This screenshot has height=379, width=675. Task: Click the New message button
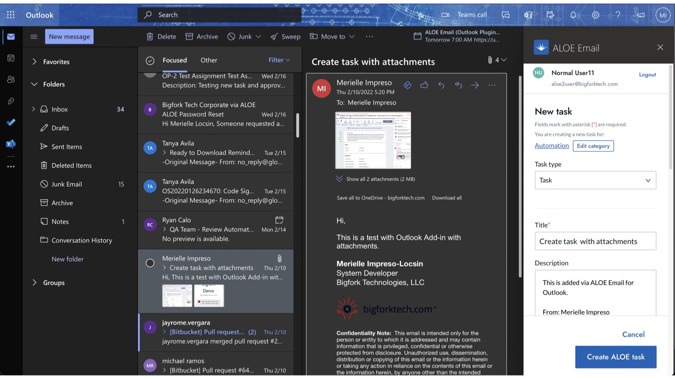click(69, 37)
